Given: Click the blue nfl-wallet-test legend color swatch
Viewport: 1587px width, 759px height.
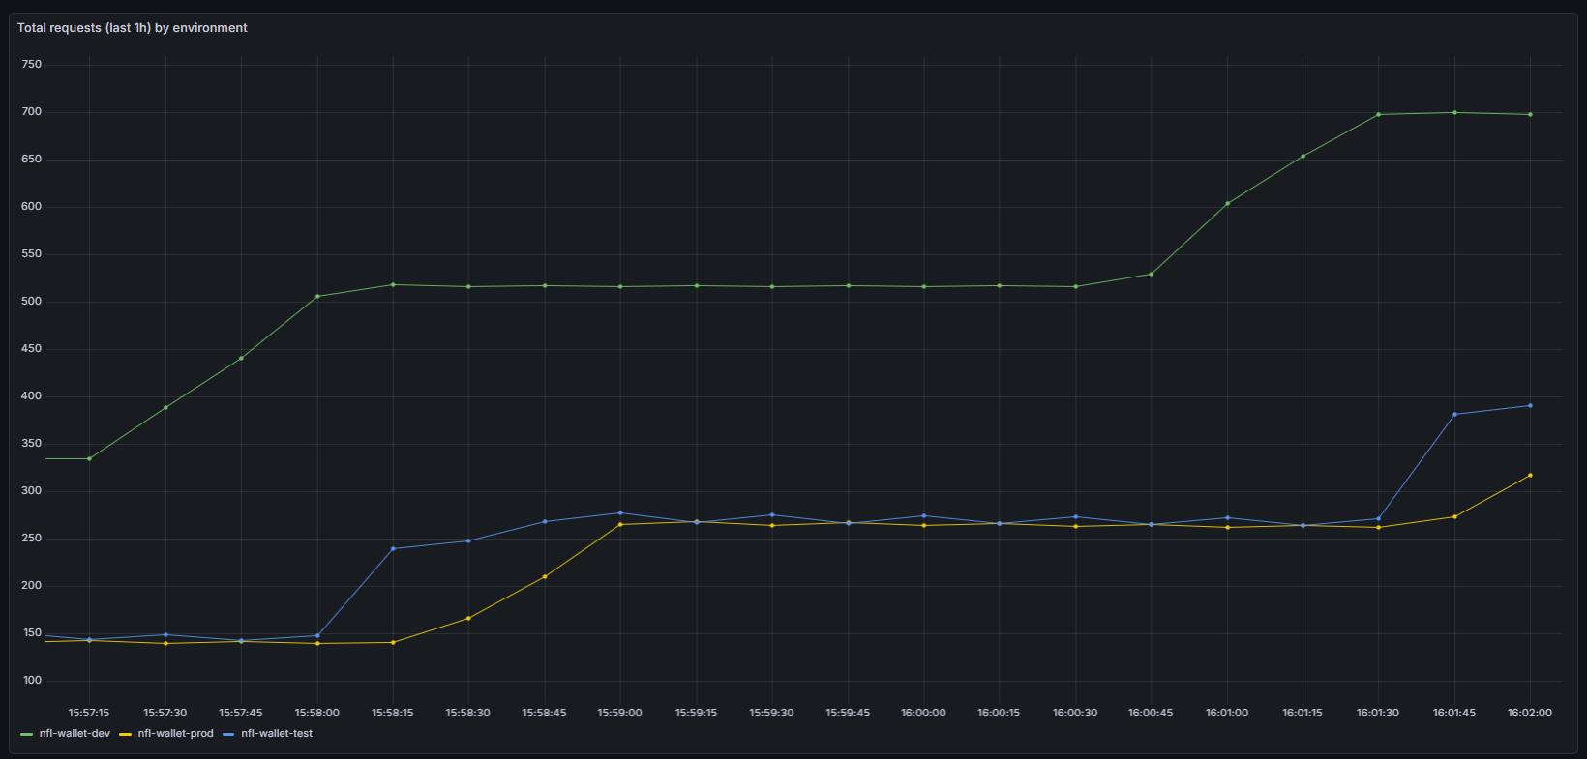Looking at the screenshot, I should pyautogui.click(x=228, y=735).
